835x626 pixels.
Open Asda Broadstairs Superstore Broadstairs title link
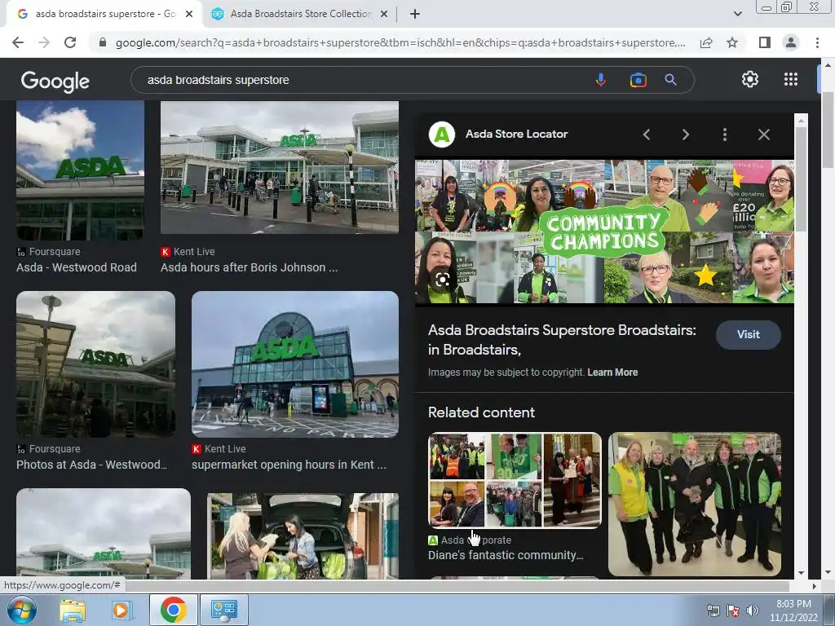(x=562, y=340)
